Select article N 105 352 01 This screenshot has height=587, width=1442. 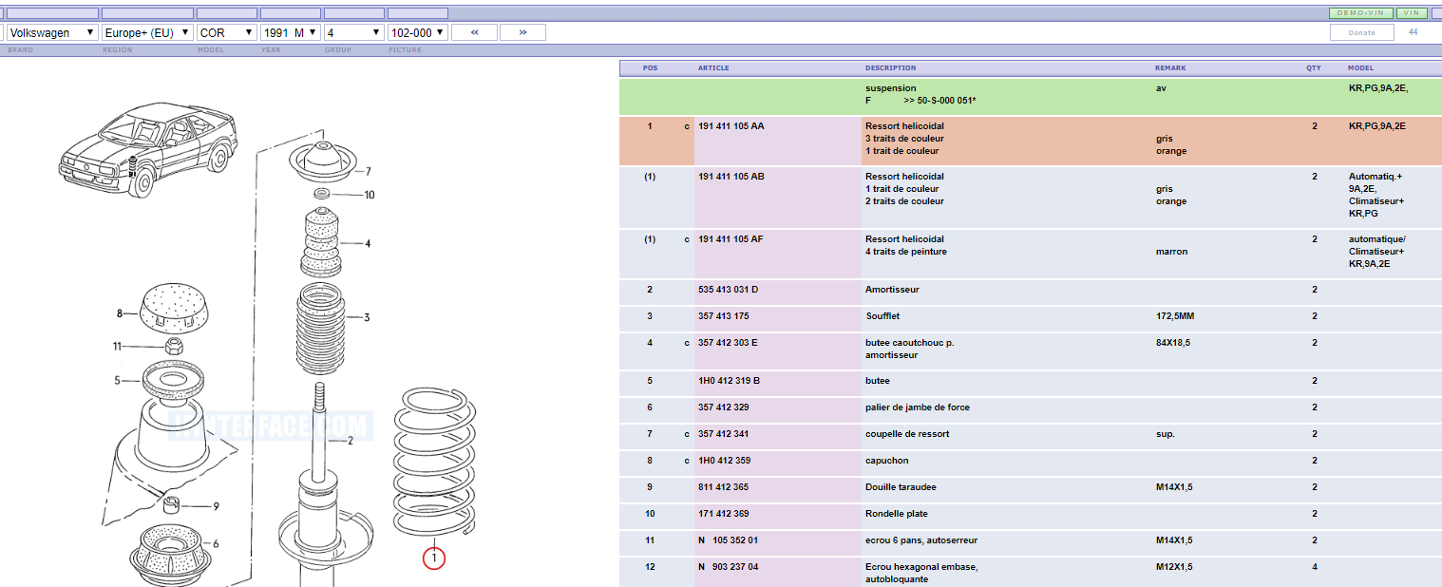coord(727,540)
